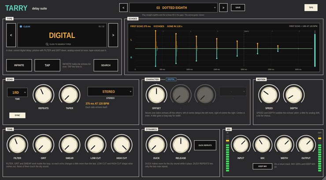
Task: Toggle the KEEP MIX button
Action: click(x=263, y=166)
